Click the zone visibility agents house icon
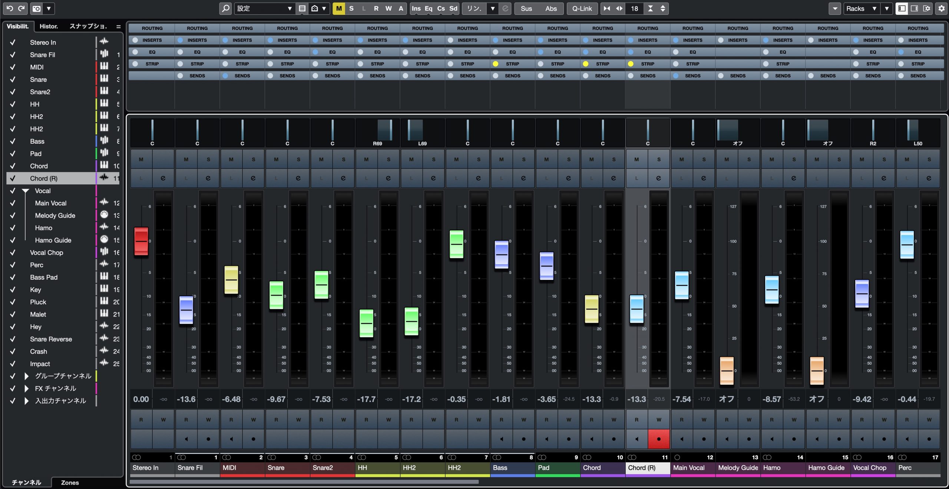 [314, 8]
